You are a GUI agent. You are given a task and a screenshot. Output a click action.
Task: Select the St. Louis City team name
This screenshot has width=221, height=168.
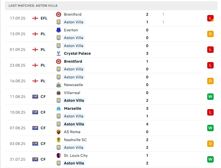point(76,156)
